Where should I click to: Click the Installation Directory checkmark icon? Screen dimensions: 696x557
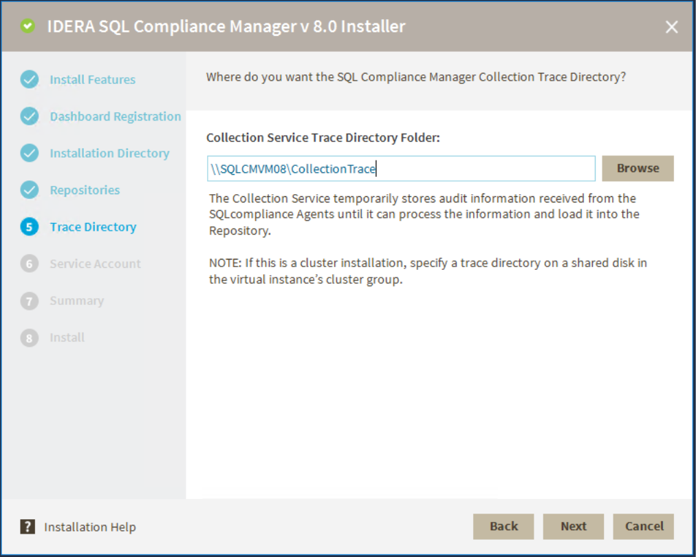[x=30, y=153]
